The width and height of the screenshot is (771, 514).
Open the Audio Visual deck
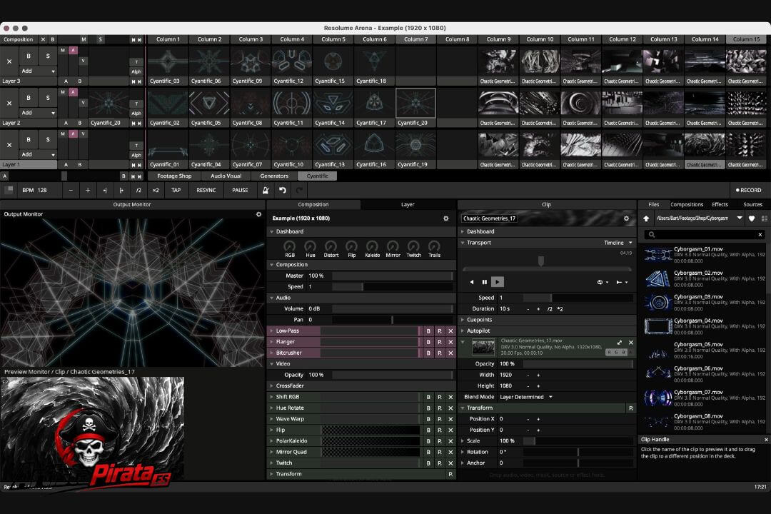(x=226, y=176)
